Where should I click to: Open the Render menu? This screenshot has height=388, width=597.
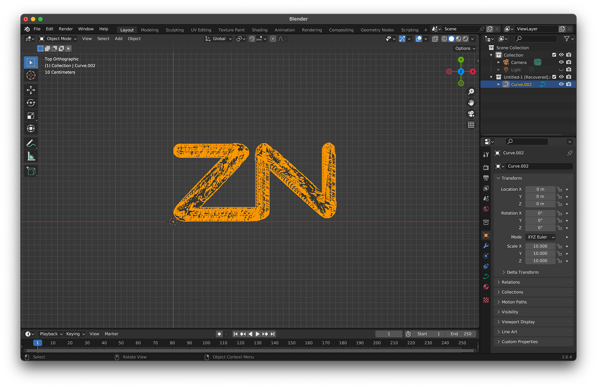tap(66, 29)
